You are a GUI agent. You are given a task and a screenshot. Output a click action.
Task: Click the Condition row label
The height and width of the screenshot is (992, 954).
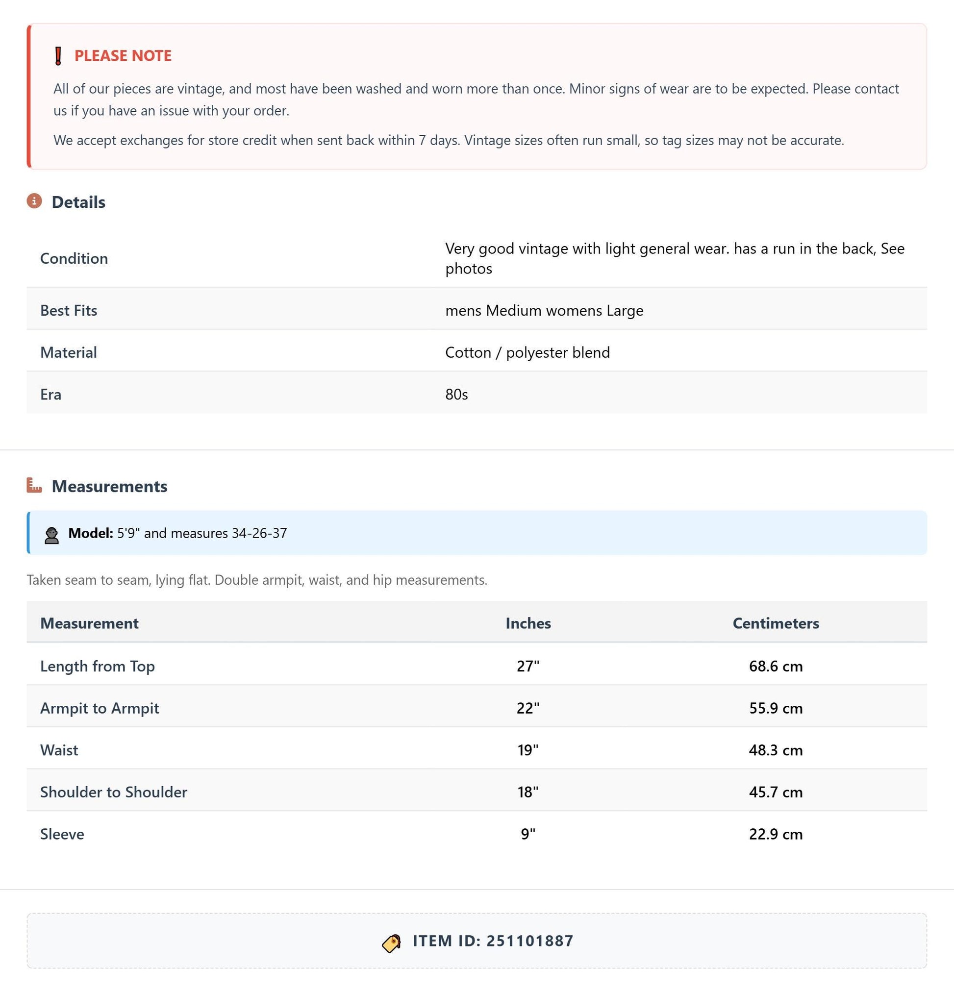74,259
